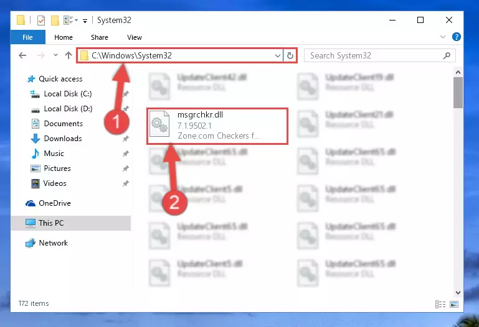The width and height of the screenshot is (479, 327).
Task: Click the Videos pin icon
Action: pyautogui.click(x=126, y=183)
